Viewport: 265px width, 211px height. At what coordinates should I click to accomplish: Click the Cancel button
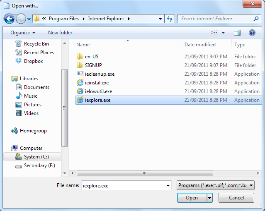tap(236, 198)
